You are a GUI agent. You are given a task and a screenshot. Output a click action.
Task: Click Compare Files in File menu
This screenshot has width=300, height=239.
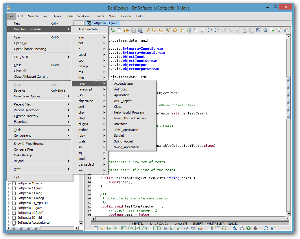point(40,149)
